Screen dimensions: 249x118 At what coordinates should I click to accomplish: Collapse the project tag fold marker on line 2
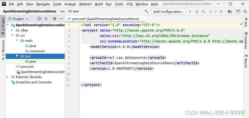80,31
